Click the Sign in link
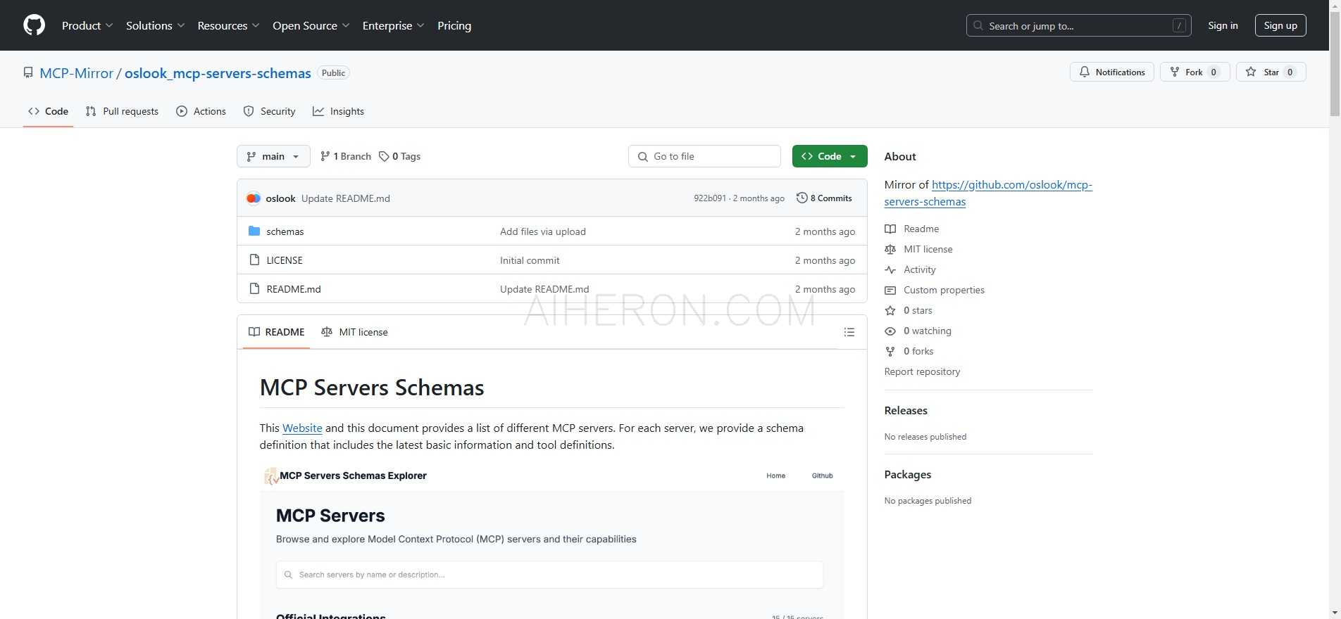This screenshot has width=1341, height=619. tap(1223, 25)
